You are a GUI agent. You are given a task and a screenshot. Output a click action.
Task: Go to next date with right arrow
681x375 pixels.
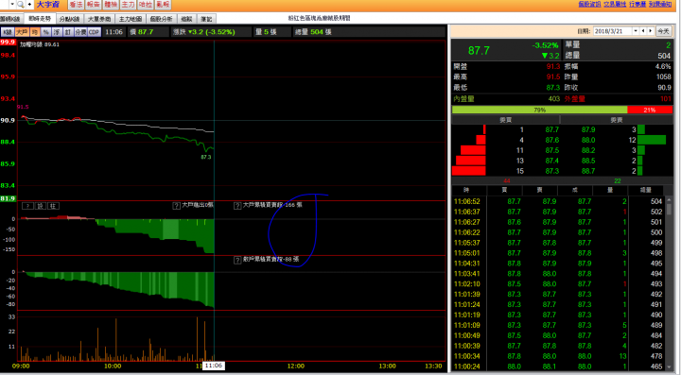coord(651,31)
